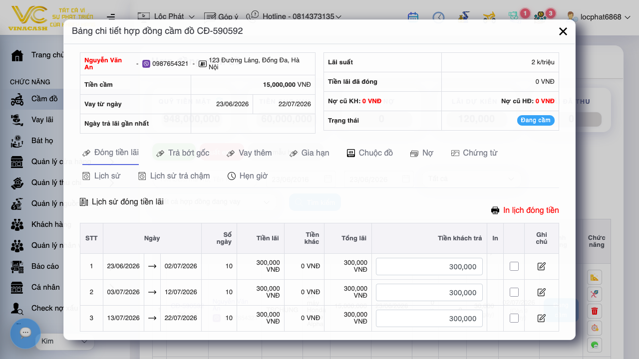Toggle the hamburger menu beside the logo
The image size is (639, 359).
coord(111,17)
